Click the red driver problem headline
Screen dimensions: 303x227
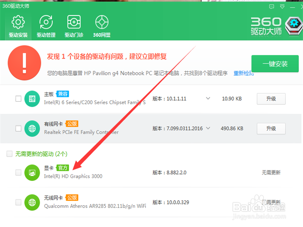click(x=107, y=56)
